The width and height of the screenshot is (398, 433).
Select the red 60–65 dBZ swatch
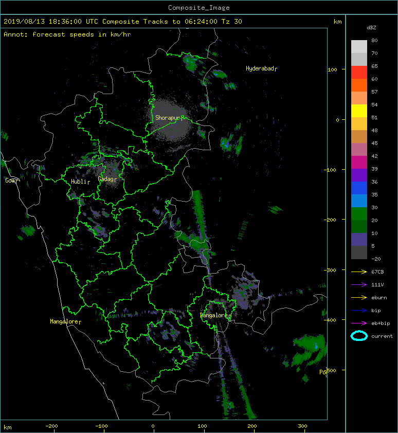tap(359, 73)
